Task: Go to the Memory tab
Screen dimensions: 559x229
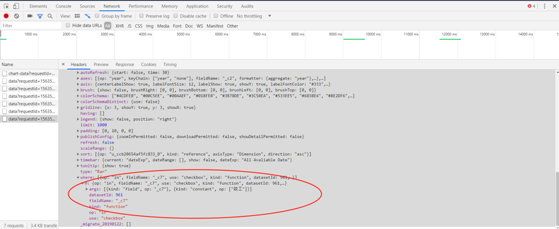Action: coord(170,6)
